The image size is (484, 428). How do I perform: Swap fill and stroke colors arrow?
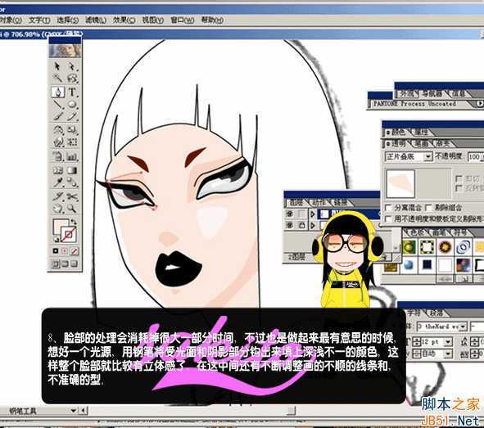click(74, 222)
